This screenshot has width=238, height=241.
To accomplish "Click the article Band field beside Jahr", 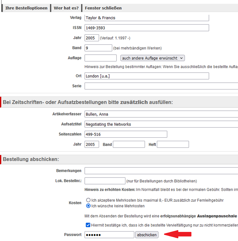I will [129, 144].
